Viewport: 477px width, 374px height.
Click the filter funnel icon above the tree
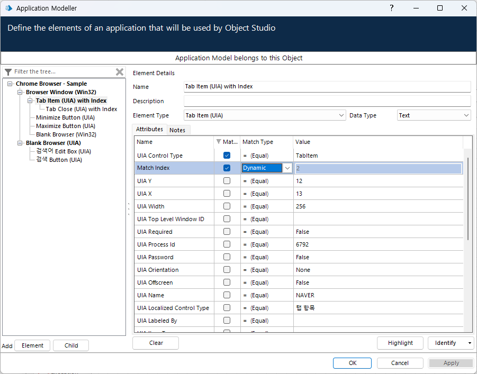[8, 72]
